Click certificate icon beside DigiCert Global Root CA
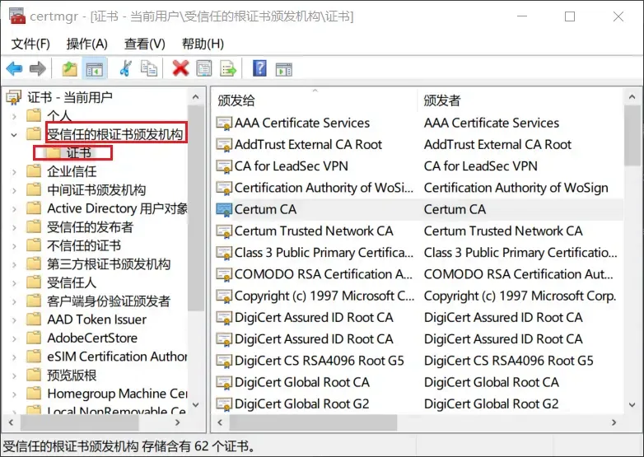 (224, 382)
